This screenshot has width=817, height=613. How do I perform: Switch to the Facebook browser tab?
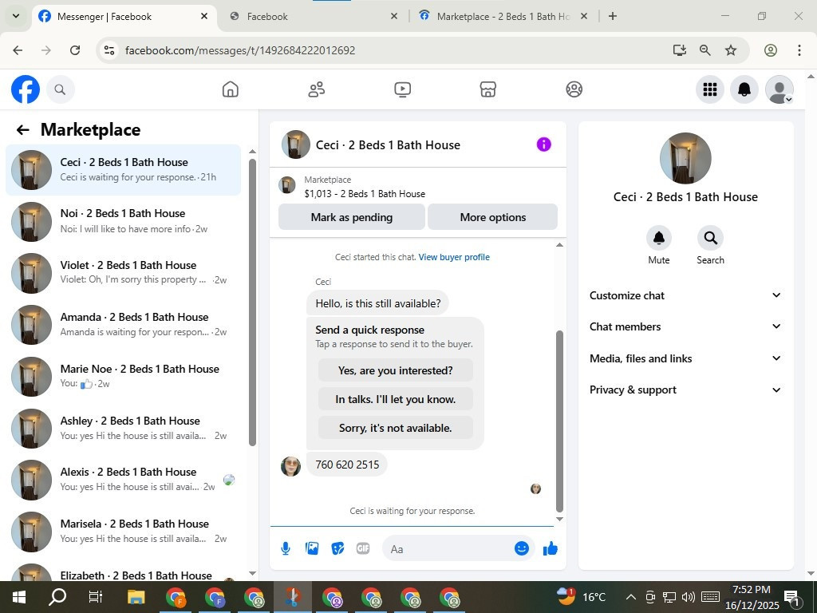point(314,17)
